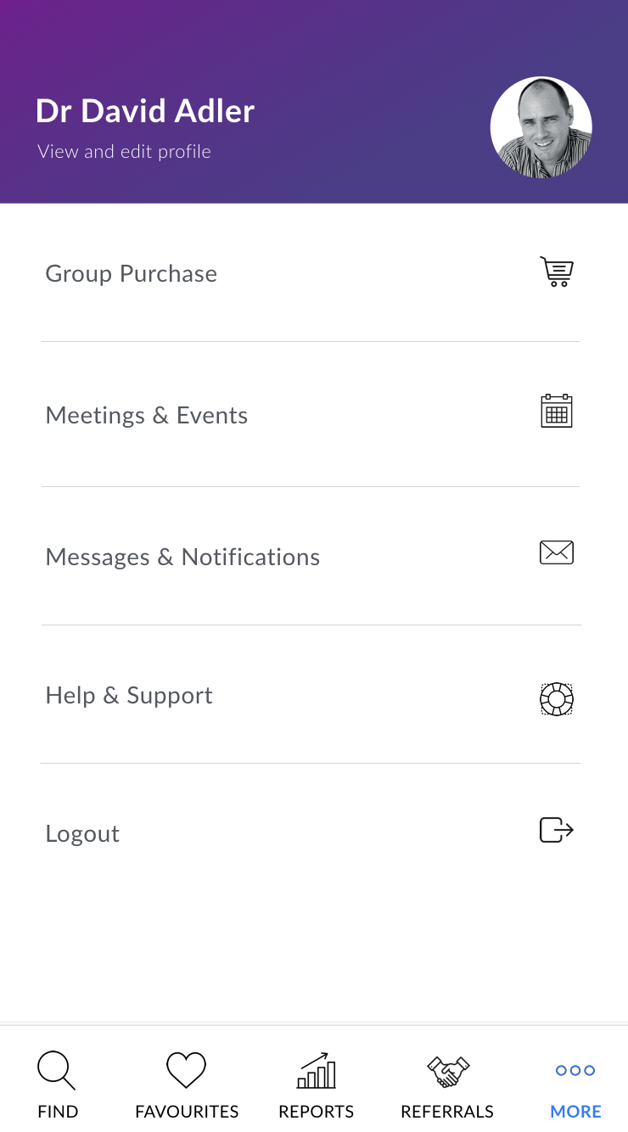Tap the Dr David Adler name heading
The width and height of the screenshot is (628, 1132).
coord(145,111)
